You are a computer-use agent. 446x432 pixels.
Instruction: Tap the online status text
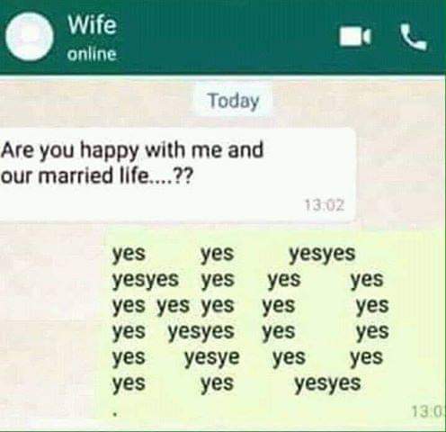tap(92, 54)
